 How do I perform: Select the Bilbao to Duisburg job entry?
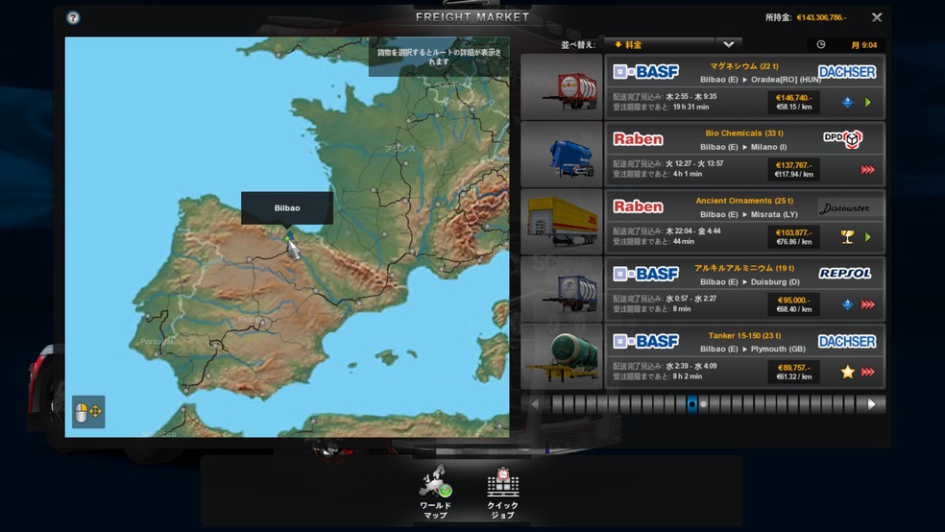(743, 288)
